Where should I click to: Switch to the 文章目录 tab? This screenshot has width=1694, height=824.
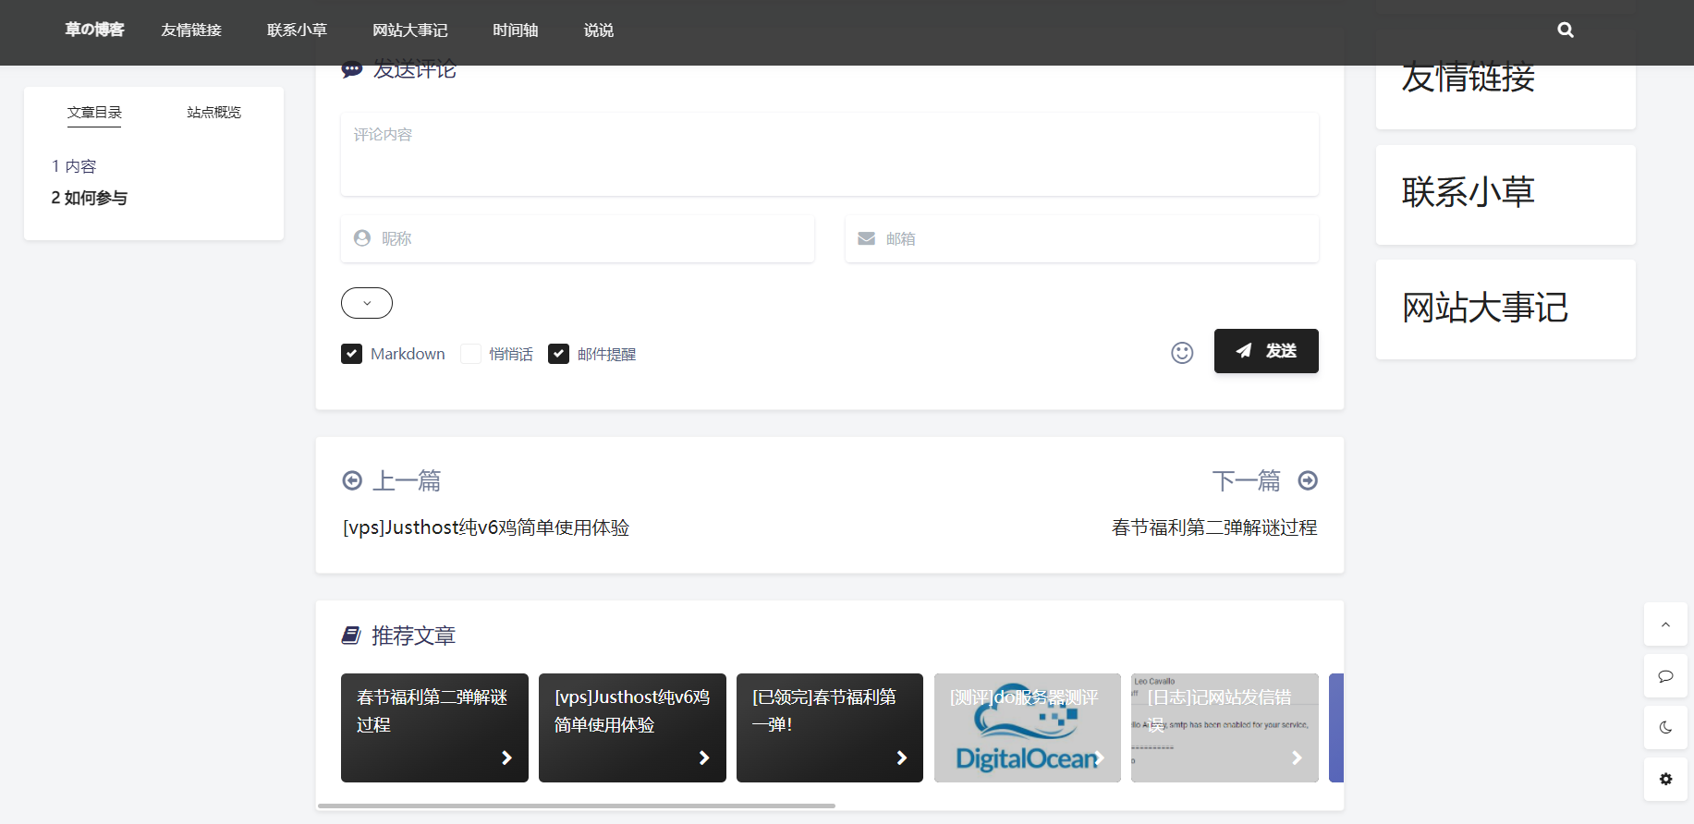point(94,113)
